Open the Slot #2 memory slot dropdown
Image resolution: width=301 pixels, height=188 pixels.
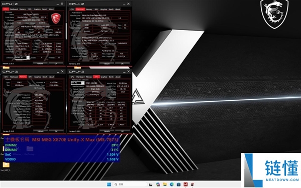[x=78, y=83]
